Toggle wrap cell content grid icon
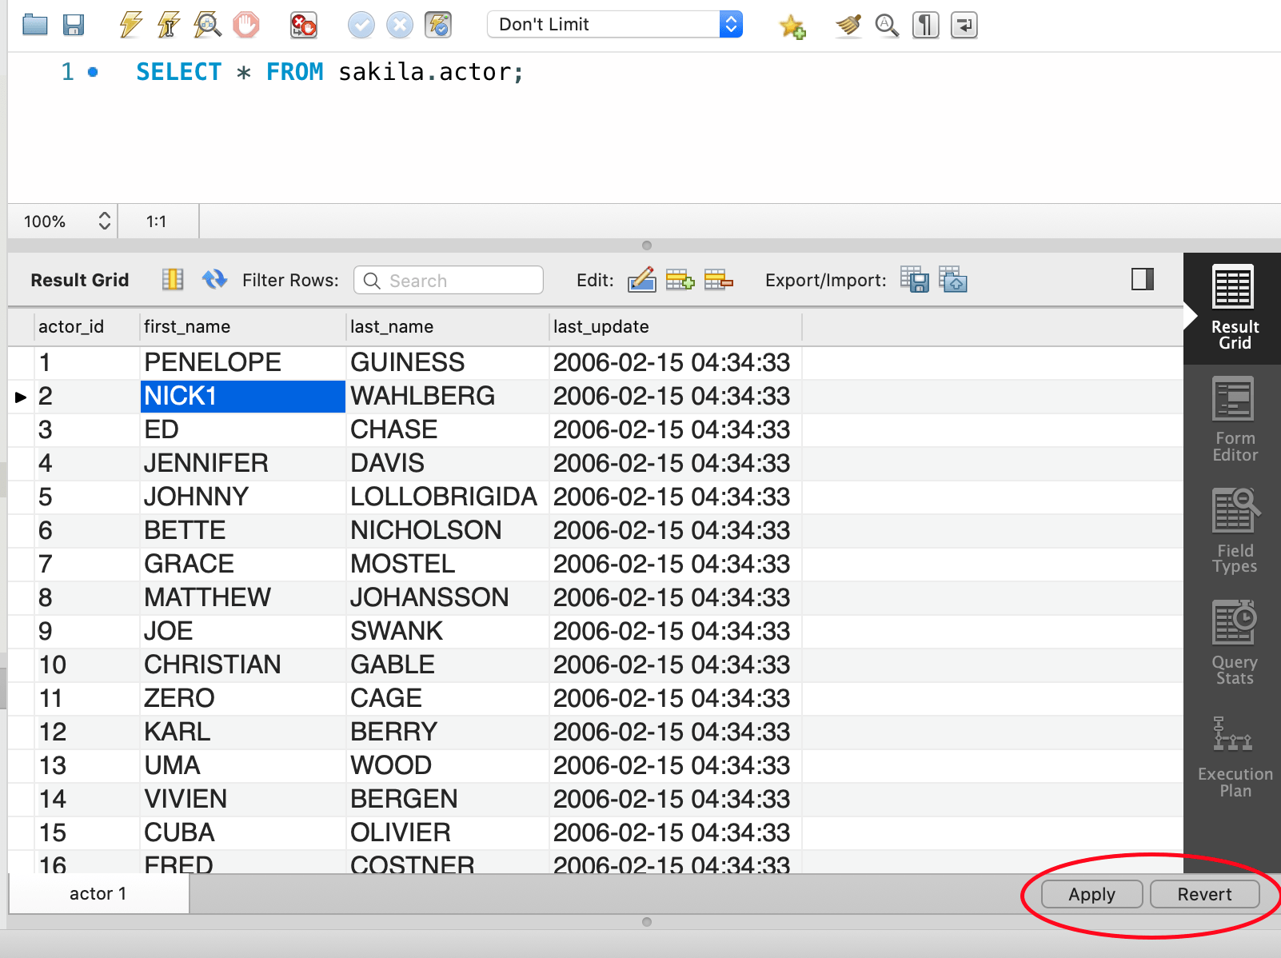Viewport: 1281px width, 958px height. 173,279
